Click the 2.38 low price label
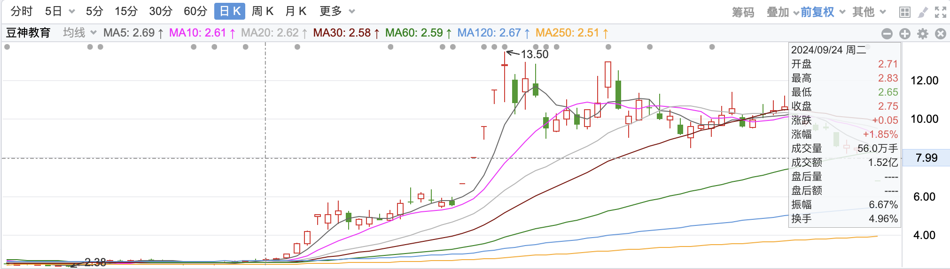The height and width of the screenshot is (269, 950). (95, 262)
